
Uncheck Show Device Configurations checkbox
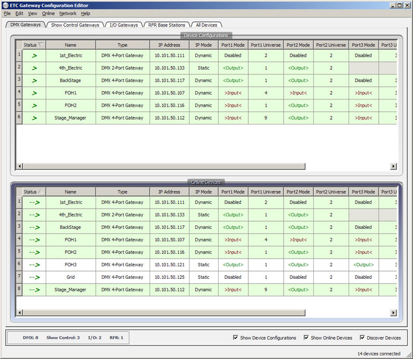(x=236, y=338)
